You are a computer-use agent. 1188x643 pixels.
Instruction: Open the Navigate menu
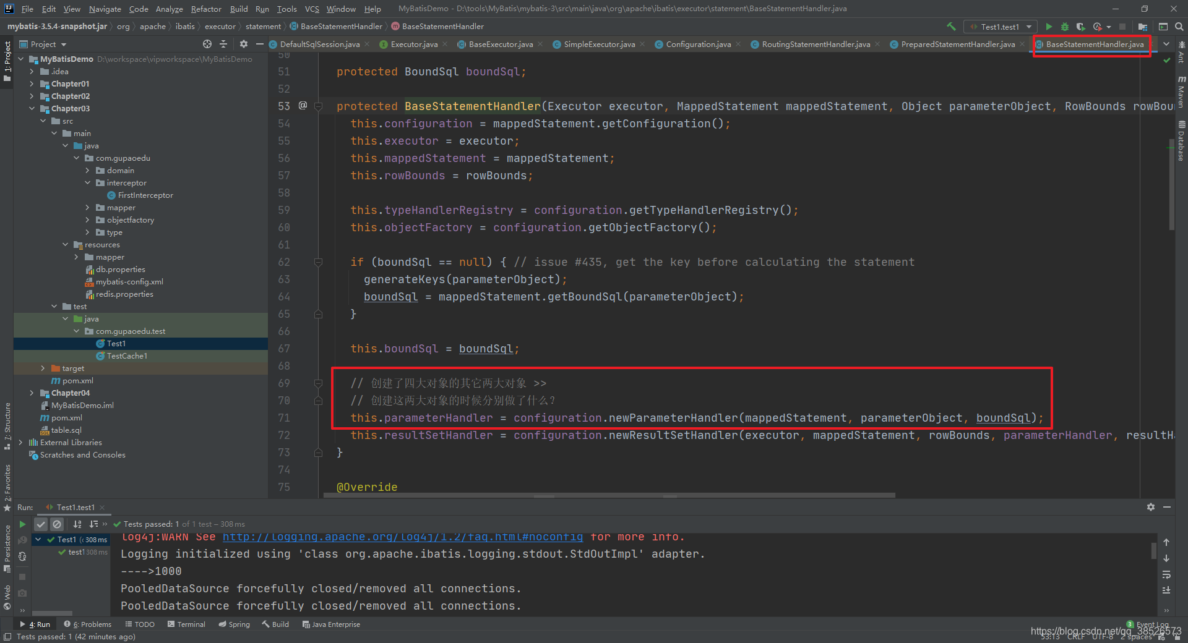[105, 9]
